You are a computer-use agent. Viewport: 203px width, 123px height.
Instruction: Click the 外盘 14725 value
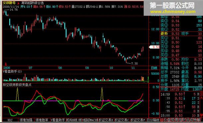(x=174, y=89)
